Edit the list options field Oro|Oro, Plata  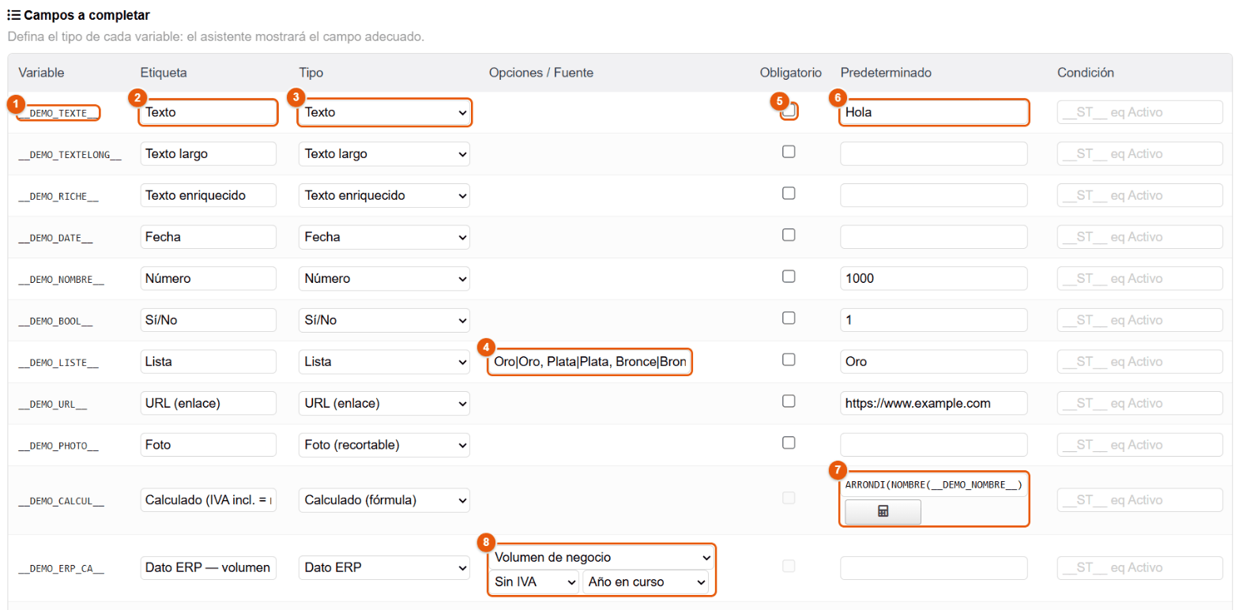click(589, 362)
